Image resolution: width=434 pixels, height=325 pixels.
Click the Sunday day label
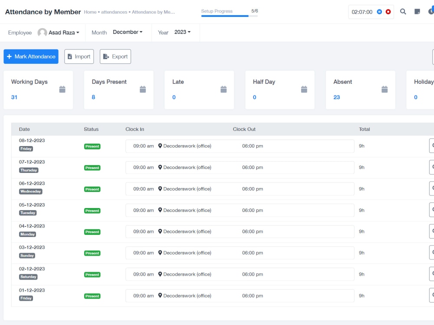click(x=27, y=256)
